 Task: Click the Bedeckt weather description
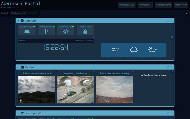click(152, 51)
